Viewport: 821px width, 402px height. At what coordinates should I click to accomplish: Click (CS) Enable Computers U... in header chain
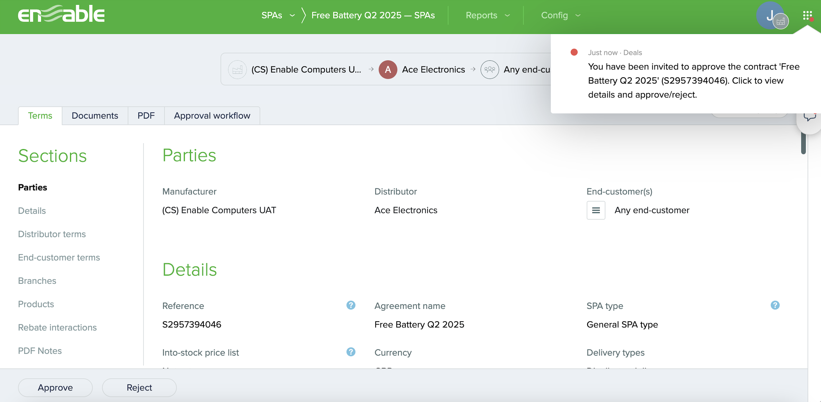click(x=306, y=70)
